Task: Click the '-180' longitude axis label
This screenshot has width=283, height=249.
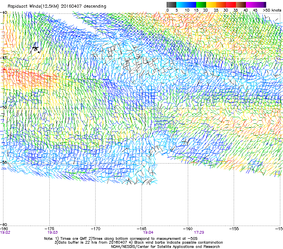Action: pos(4,229)
